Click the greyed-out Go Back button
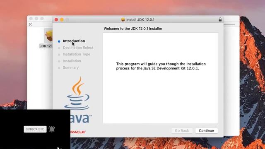This screenshot has width=265, height=149. 182,131
